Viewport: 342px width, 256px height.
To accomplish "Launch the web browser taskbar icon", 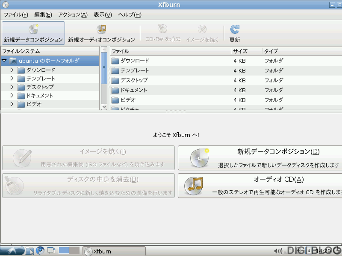I will pyautogui.click(x=40, y=251).
